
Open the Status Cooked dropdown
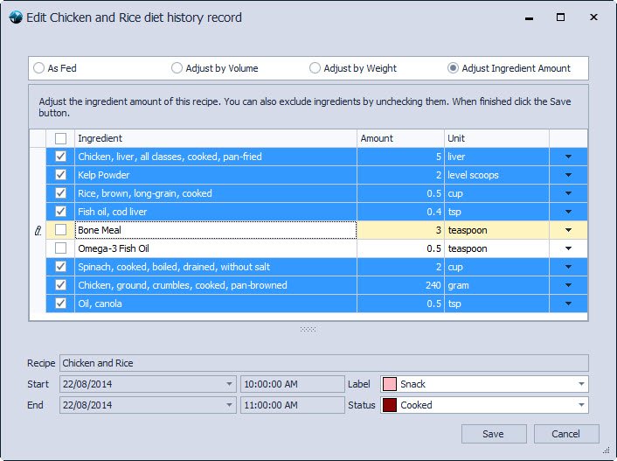[x=581, y=405]
